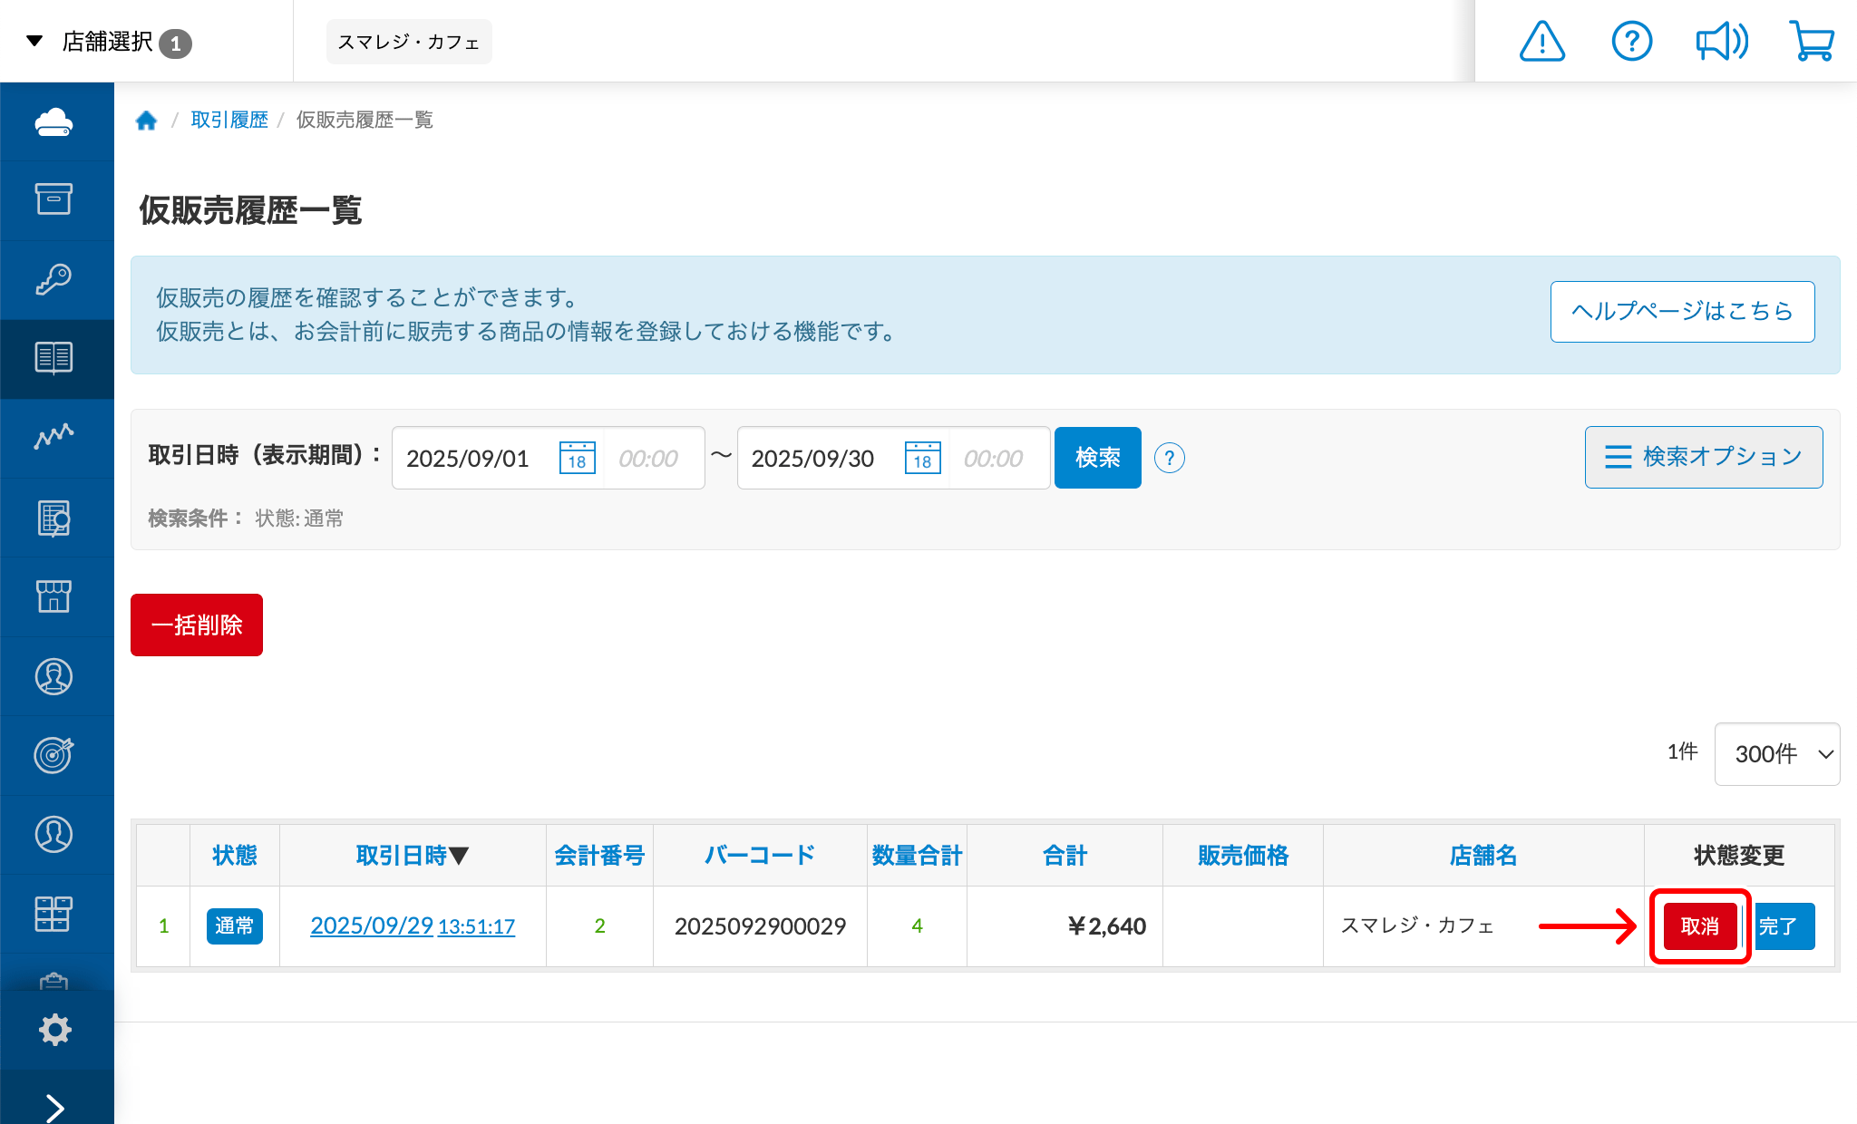Click the home icon in breadcrumb
This screenshot has height=1124, width=1857.
pos(146,121)
